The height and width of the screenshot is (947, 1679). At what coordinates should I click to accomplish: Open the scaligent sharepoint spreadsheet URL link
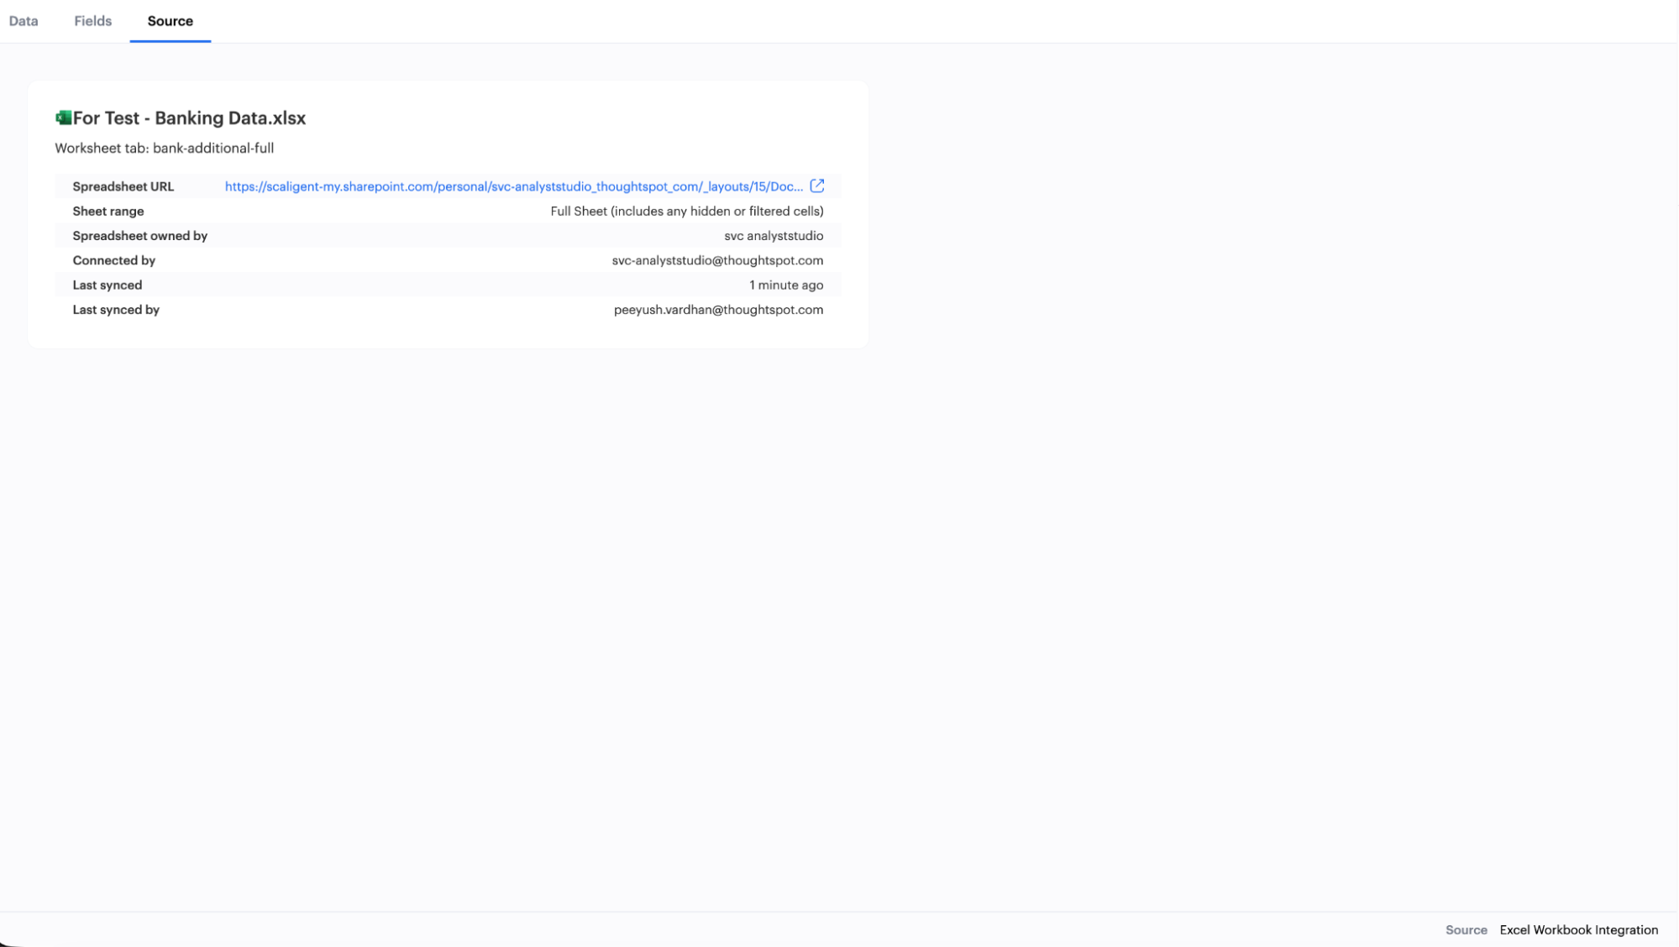pos(513,186)
